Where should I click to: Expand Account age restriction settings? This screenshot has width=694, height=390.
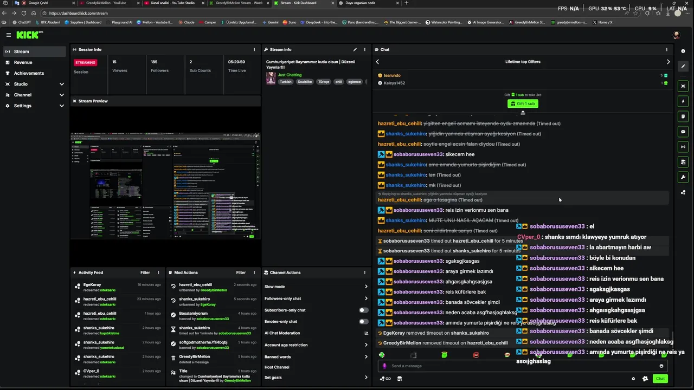coord(316,344)
